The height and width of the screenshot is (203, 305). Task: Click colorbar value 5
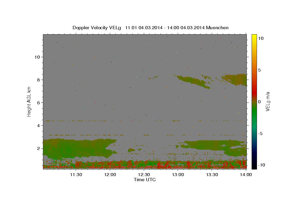259,70
